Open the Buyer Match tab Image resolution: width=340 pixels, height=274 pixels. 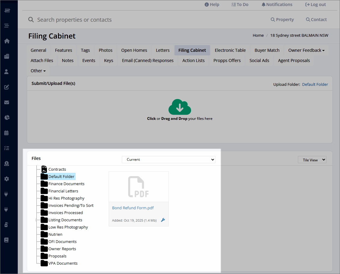point(267,50)
